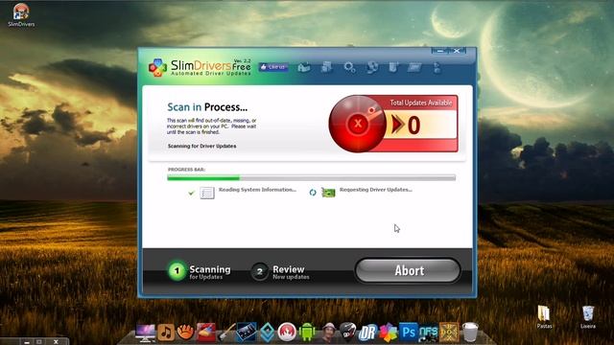Open the trash can in dock
Screen dimensions: 614x345
(x=470, y=333)
